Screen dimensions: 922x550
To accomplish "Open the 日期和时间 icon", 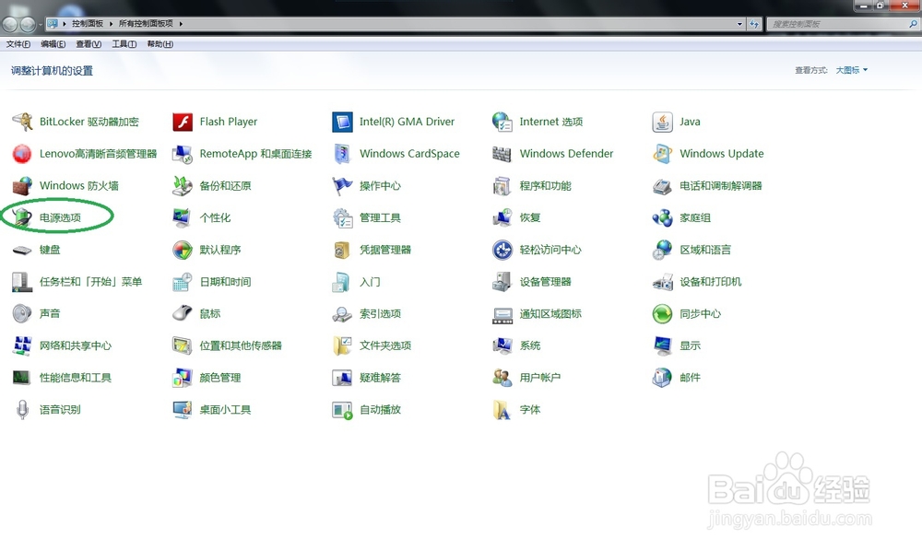I will [183, 282].
